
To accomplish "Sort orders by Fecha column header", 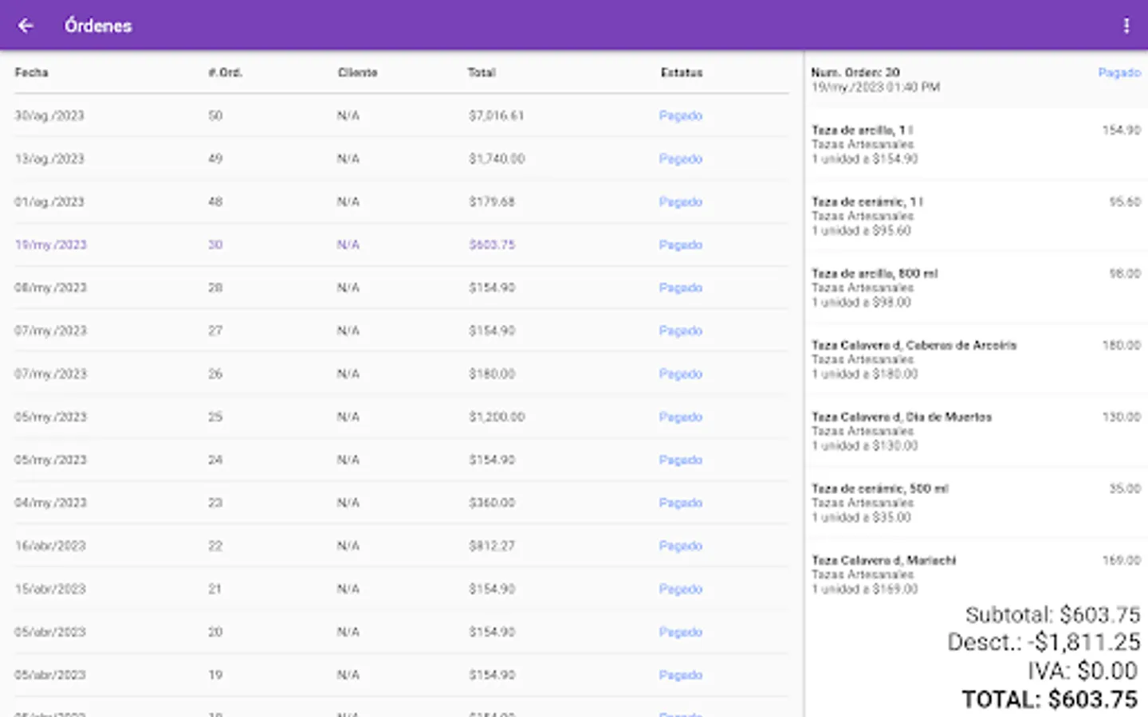I will pos(32,72).
